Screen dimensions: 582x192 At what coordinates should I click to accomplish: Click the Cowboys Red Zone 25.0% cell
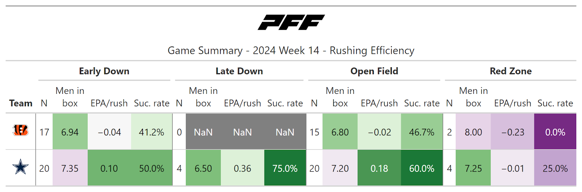pyautogui.click(x=555, y=168)
